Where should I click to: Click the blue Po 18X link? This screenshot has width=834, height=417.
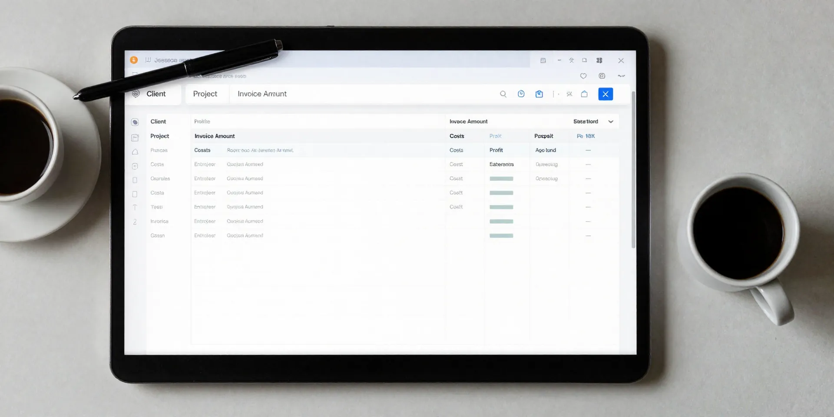click(586, 136)
